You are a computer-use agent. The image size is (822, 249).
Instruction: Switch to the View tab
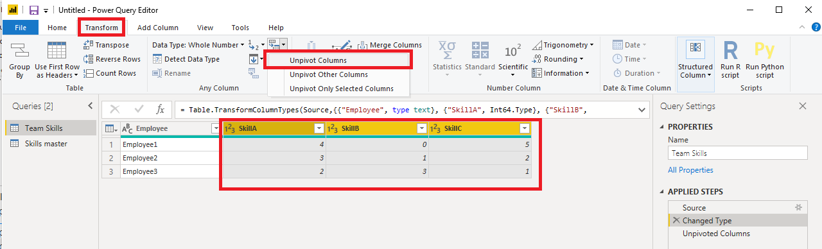tap(205, 28)
